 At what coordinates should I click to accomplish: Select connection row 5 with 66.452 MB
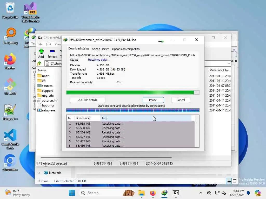point(131,141)
